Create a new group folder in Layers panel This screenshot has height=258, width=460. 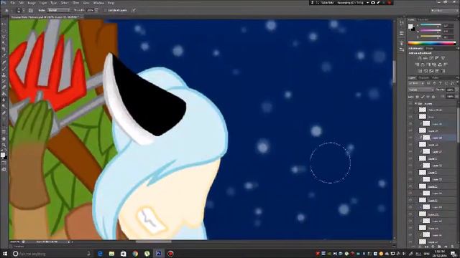click(x=439, y=247)
